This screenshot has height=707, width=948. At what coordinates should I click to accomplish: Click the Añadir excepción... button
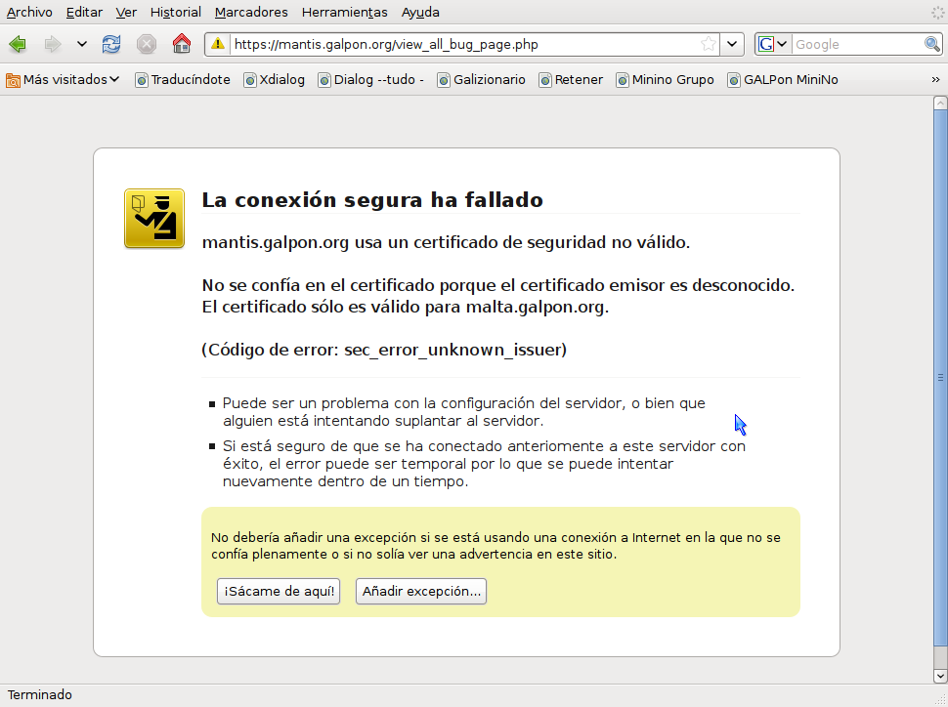[x=421, y=591]
